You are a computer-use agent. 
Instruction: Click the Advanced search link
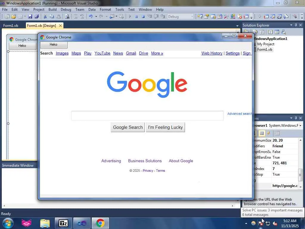[x=239, y=114]
